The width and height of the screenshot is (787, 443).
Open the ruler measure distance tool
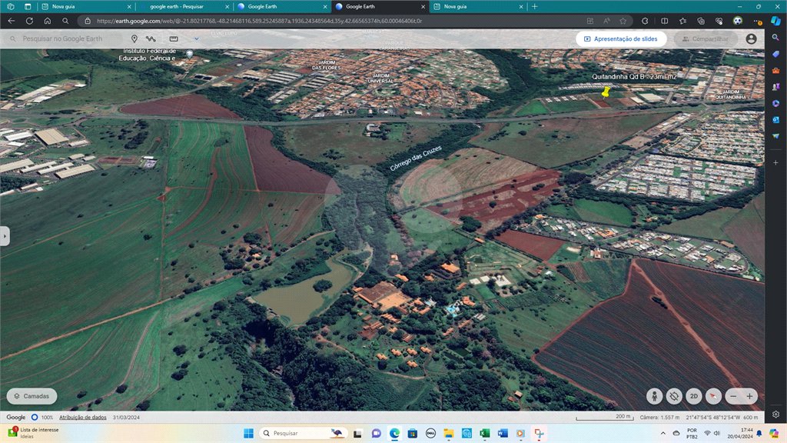[x=174, y=38]
